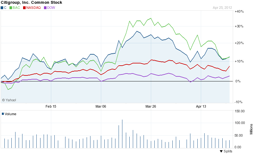The image size is (253, 154).
Task: Click the black Splits triangle marker
Action: click(x=221, y=151)
